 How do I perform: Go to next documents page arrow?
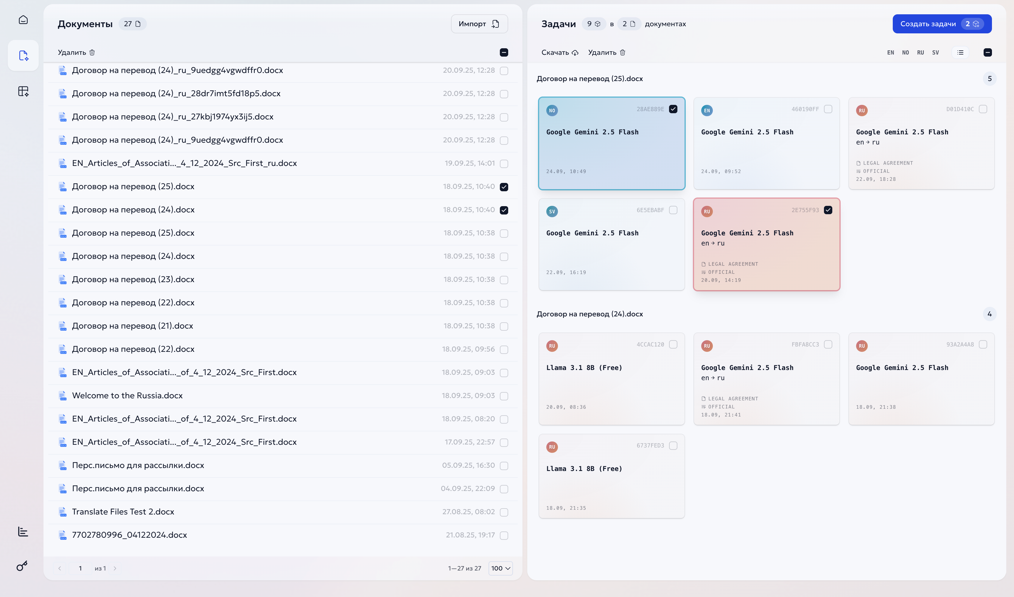[x=115, y=568]
